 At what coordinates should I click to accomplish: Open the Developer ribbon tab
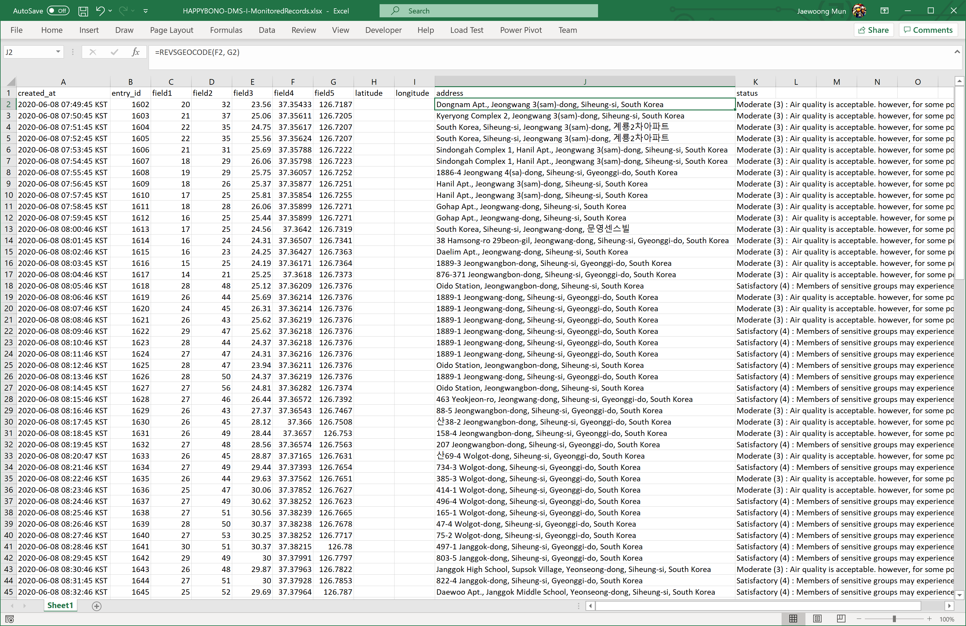383,30
